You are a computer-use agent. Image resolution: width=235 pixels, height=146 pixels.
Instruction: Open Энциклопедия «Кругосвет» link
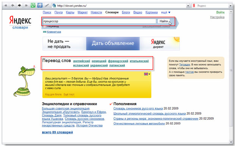61,112
